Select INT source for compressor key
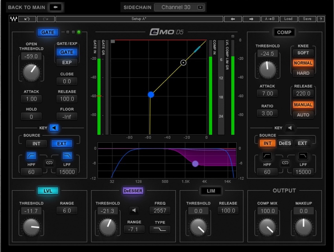 [x=267, y=144]
